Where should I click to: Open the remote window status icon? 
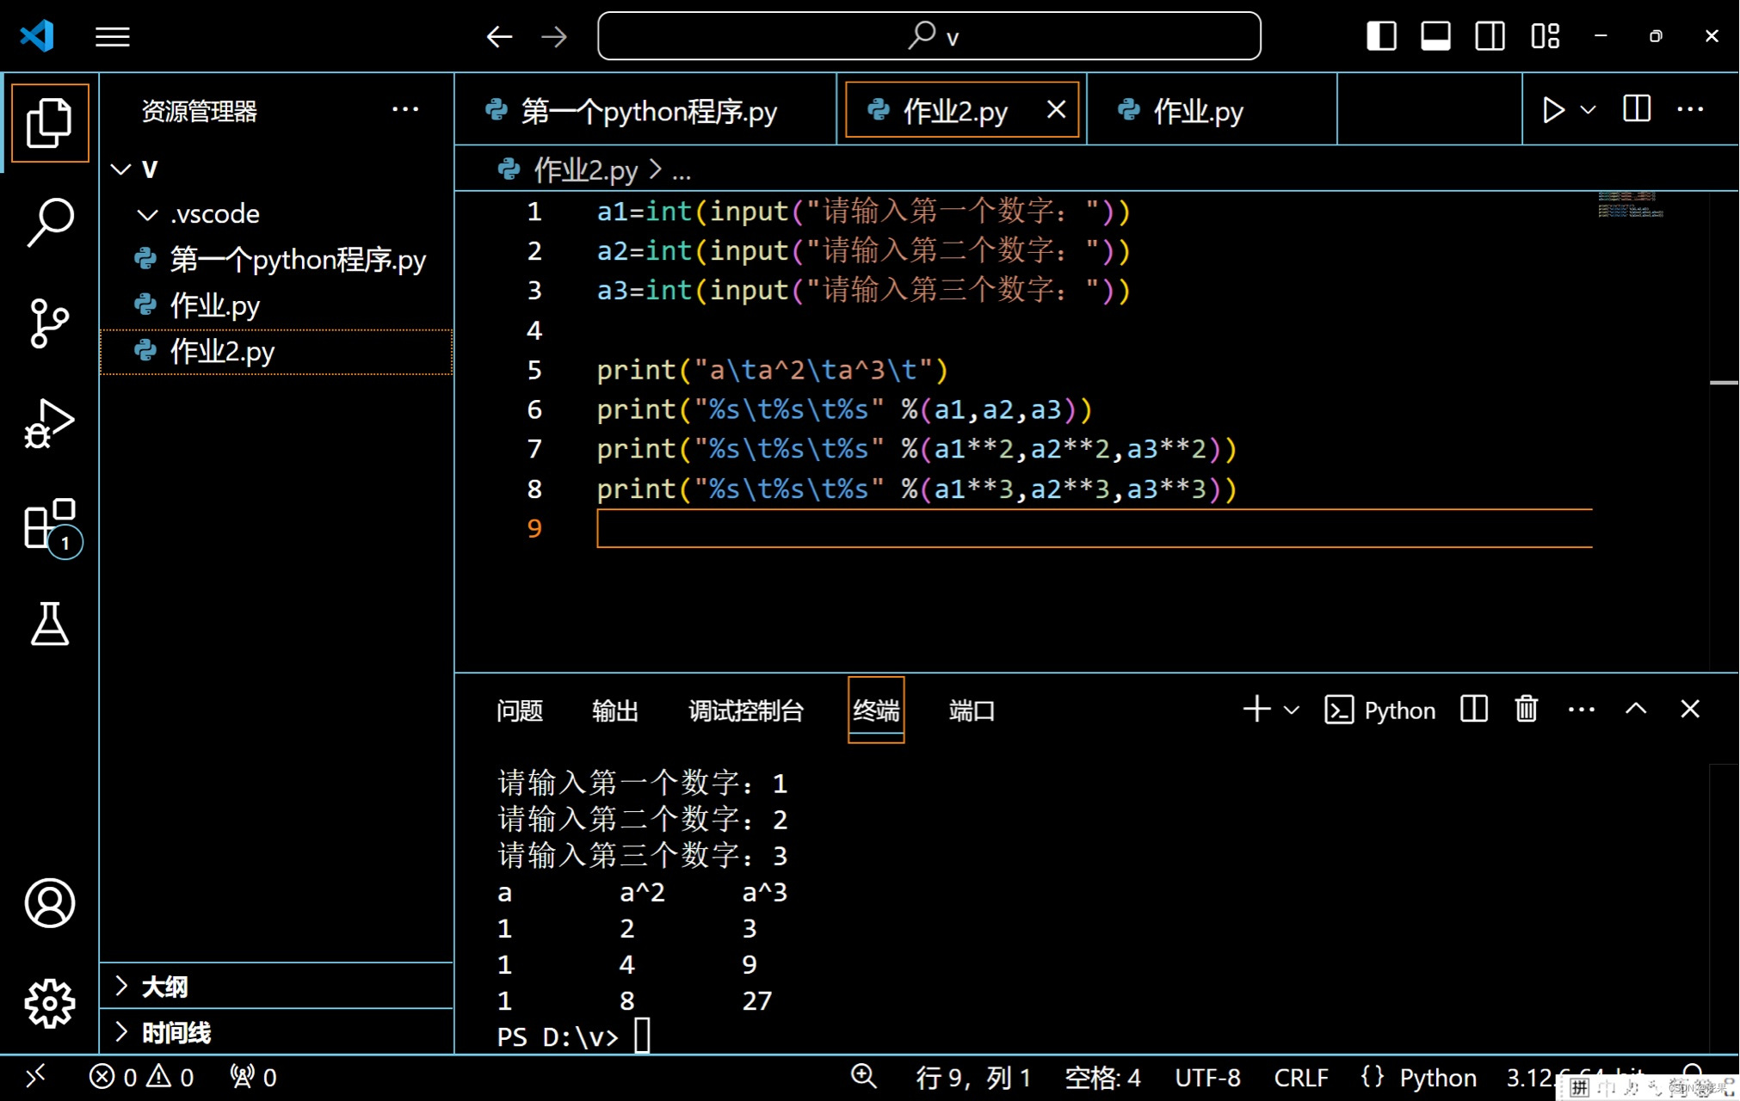(36, 1077)
